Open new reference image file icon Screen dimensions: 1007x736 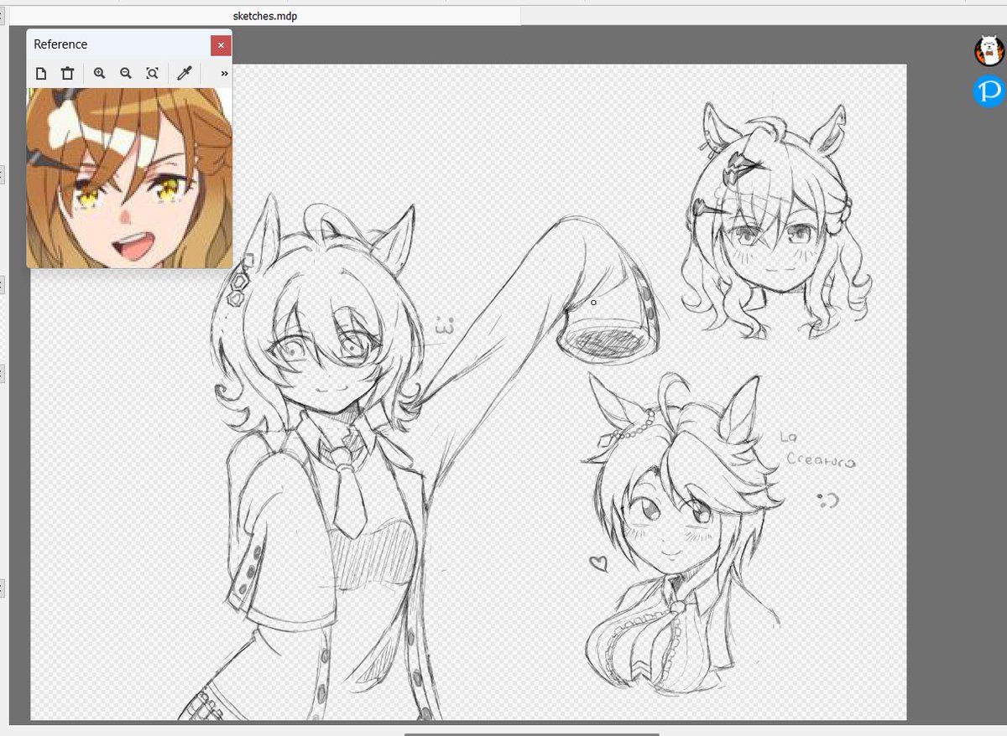[41, 74]
